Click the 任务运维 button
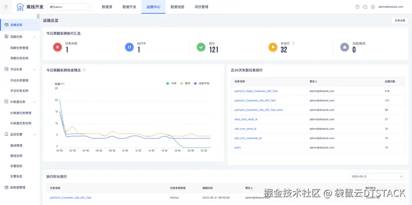This screenshot has width=412, height=205. pyautogui.click(x=400, y=21)
